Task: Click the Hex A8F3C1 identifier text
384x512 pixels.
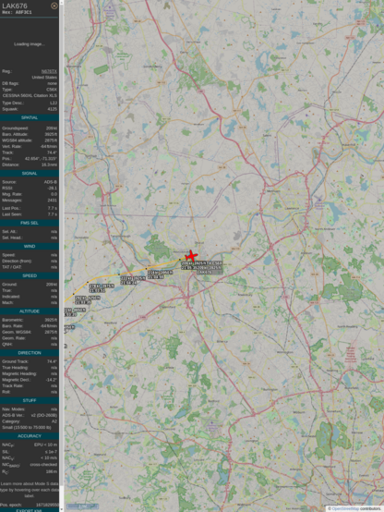Action: tap(18, 12)
